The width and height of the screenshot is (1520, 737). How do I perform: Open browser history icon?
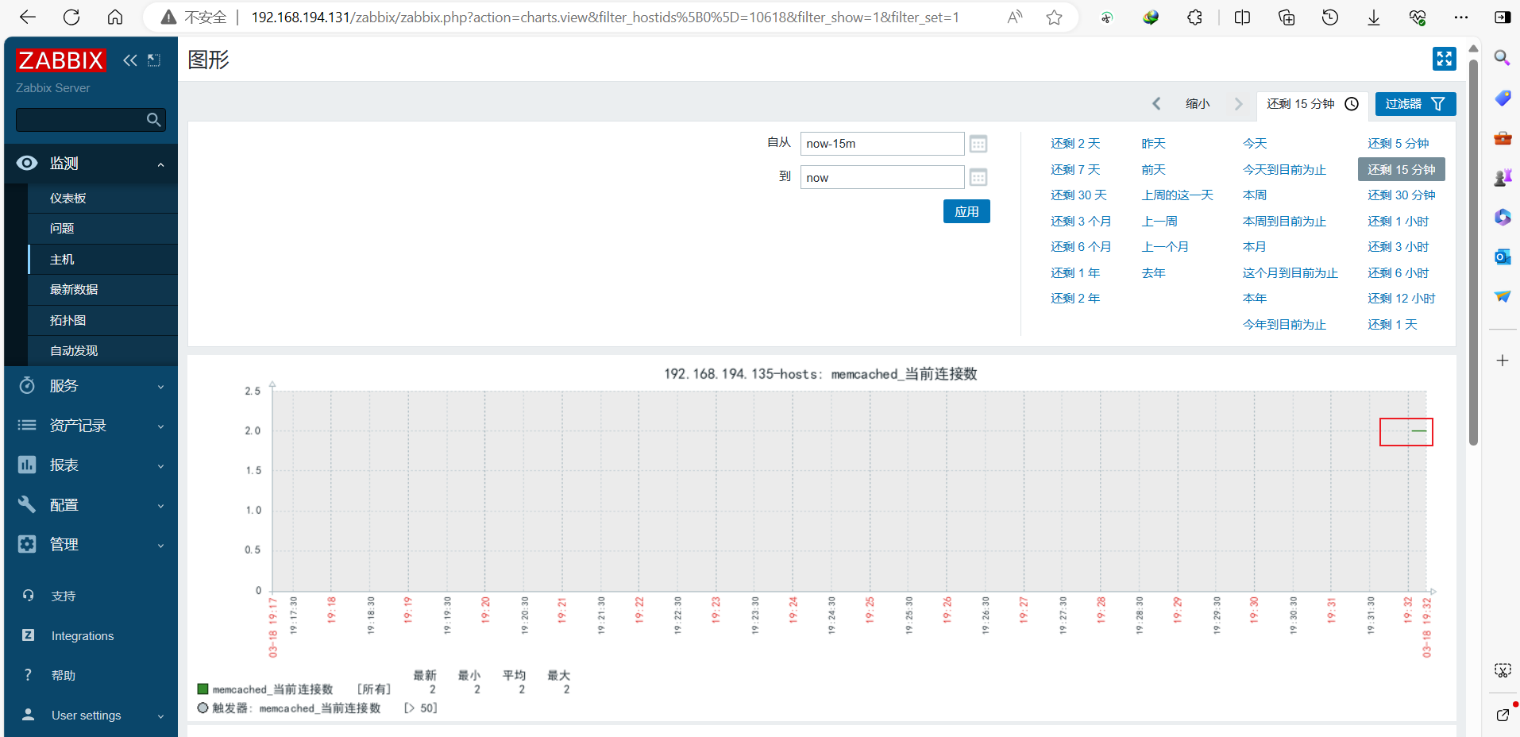[x=1330, y=17]
